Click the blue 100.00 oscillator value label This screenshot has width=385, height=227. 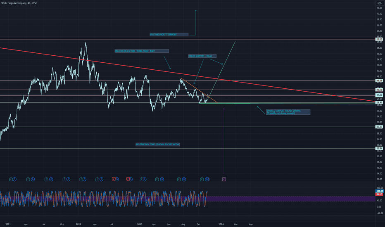click(380, 191)
